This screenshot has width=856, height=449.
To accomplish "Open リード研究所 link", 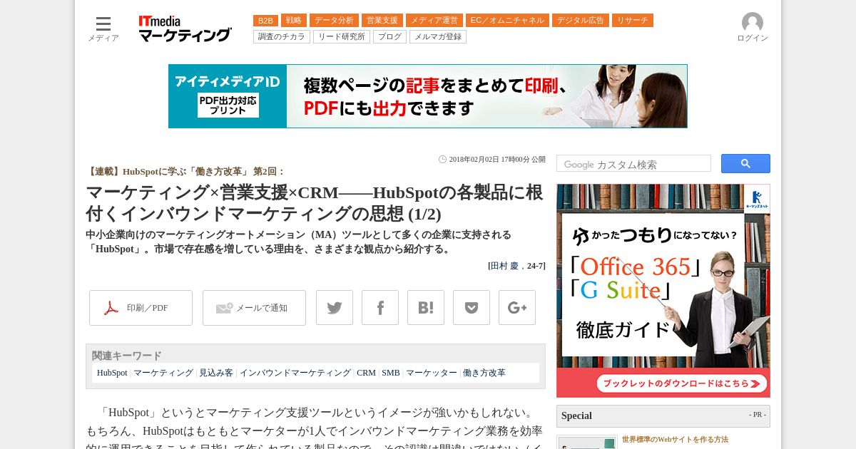I will (342, 37).
